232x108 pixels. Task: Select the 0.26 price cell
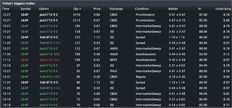97,77
